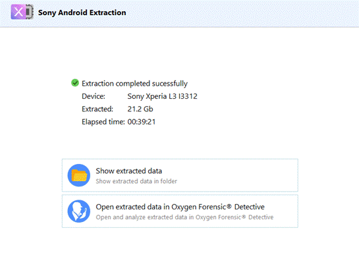The image size is (359, 276).
Task: Select the 'Open and analyze extracted data' subtitle
Action: [x=184, y=217]
